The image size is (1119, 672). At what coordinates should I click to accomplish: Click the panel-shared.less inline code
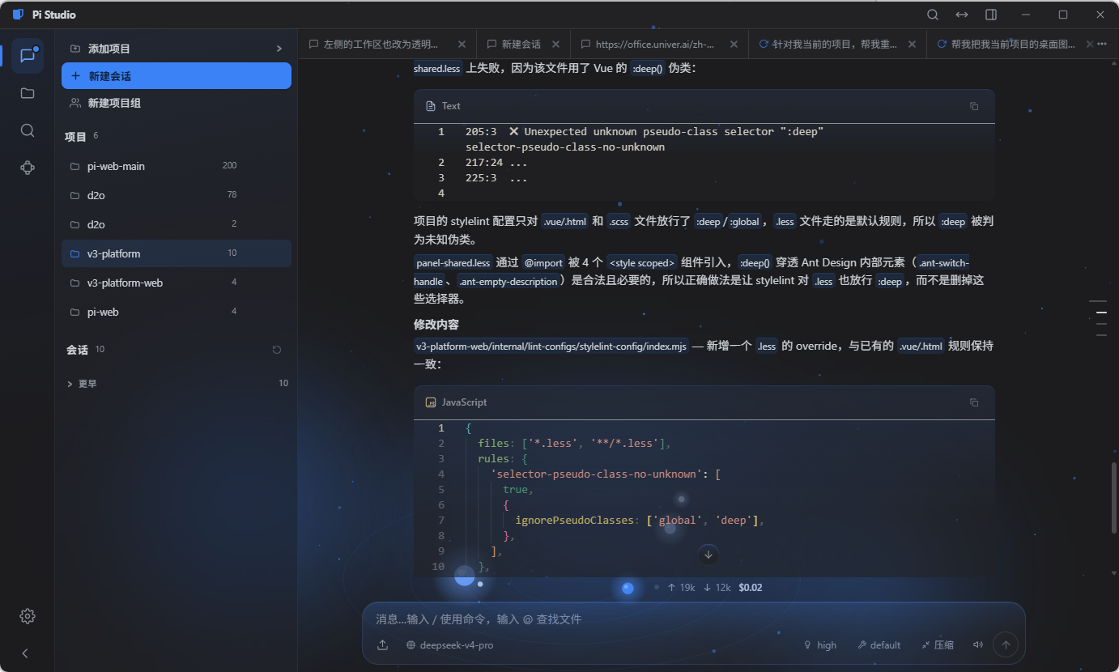point(453,262)
